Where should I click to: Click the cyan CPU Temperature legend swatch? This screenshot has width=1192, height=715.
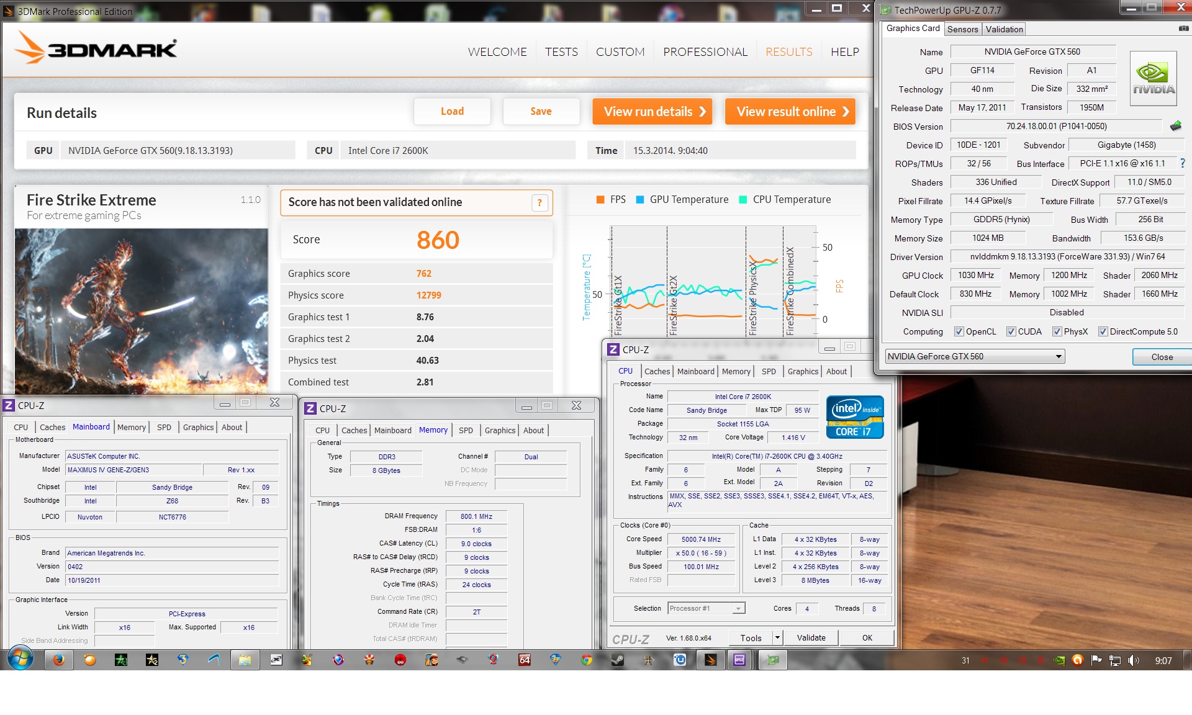pos(743,199)
